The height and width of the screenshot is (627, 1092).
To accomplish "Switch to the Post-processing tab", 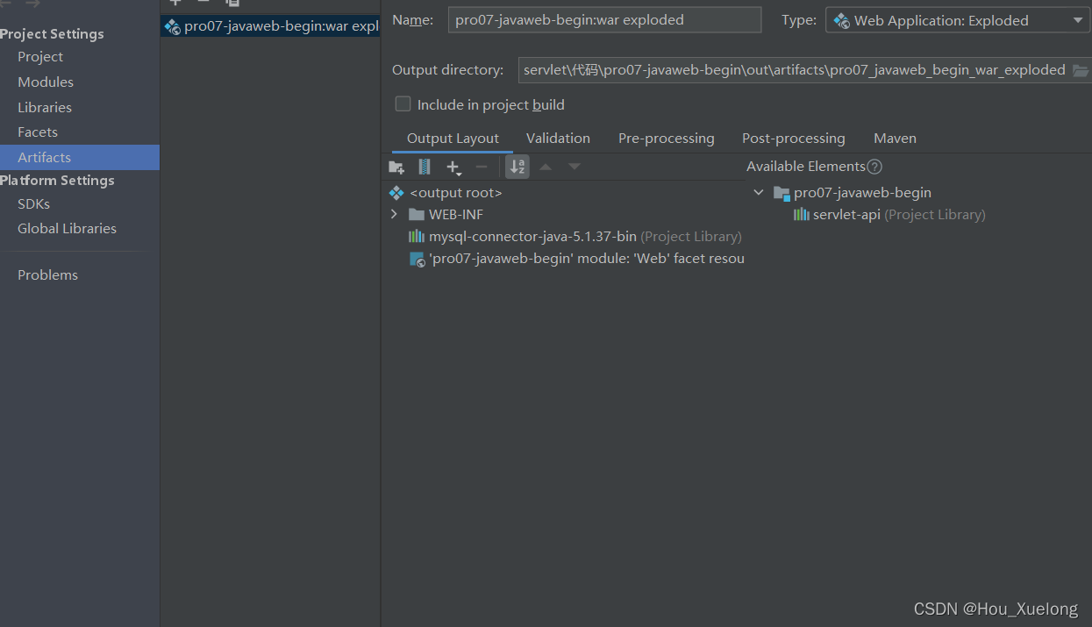I will click(x=793, y=138).
